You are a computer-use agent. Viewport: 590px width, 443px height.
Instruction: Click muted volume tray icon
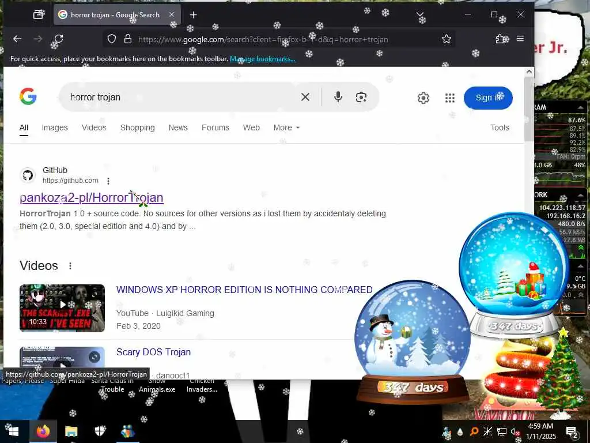pyautogui.click(x=515, y=431)
